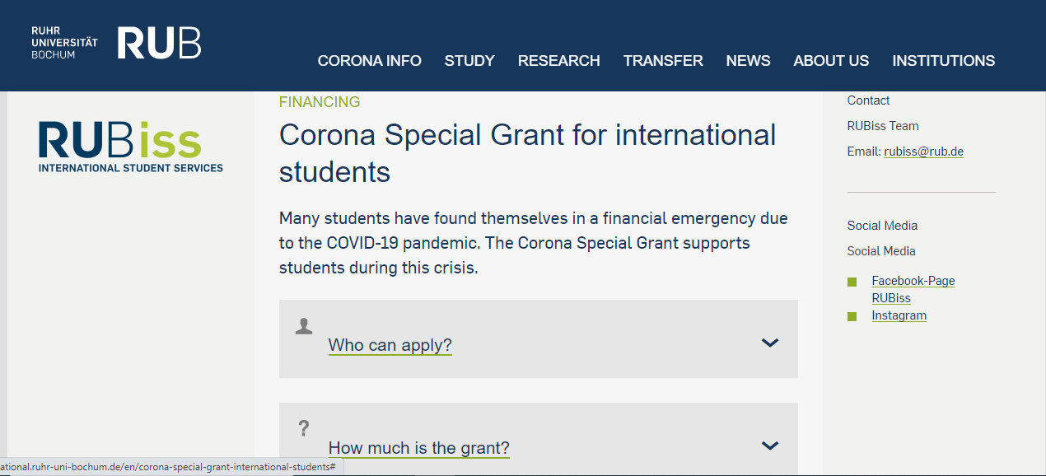
Task: Click the RUBiss International Student Services logo
Action: click(x=130, y=147)
